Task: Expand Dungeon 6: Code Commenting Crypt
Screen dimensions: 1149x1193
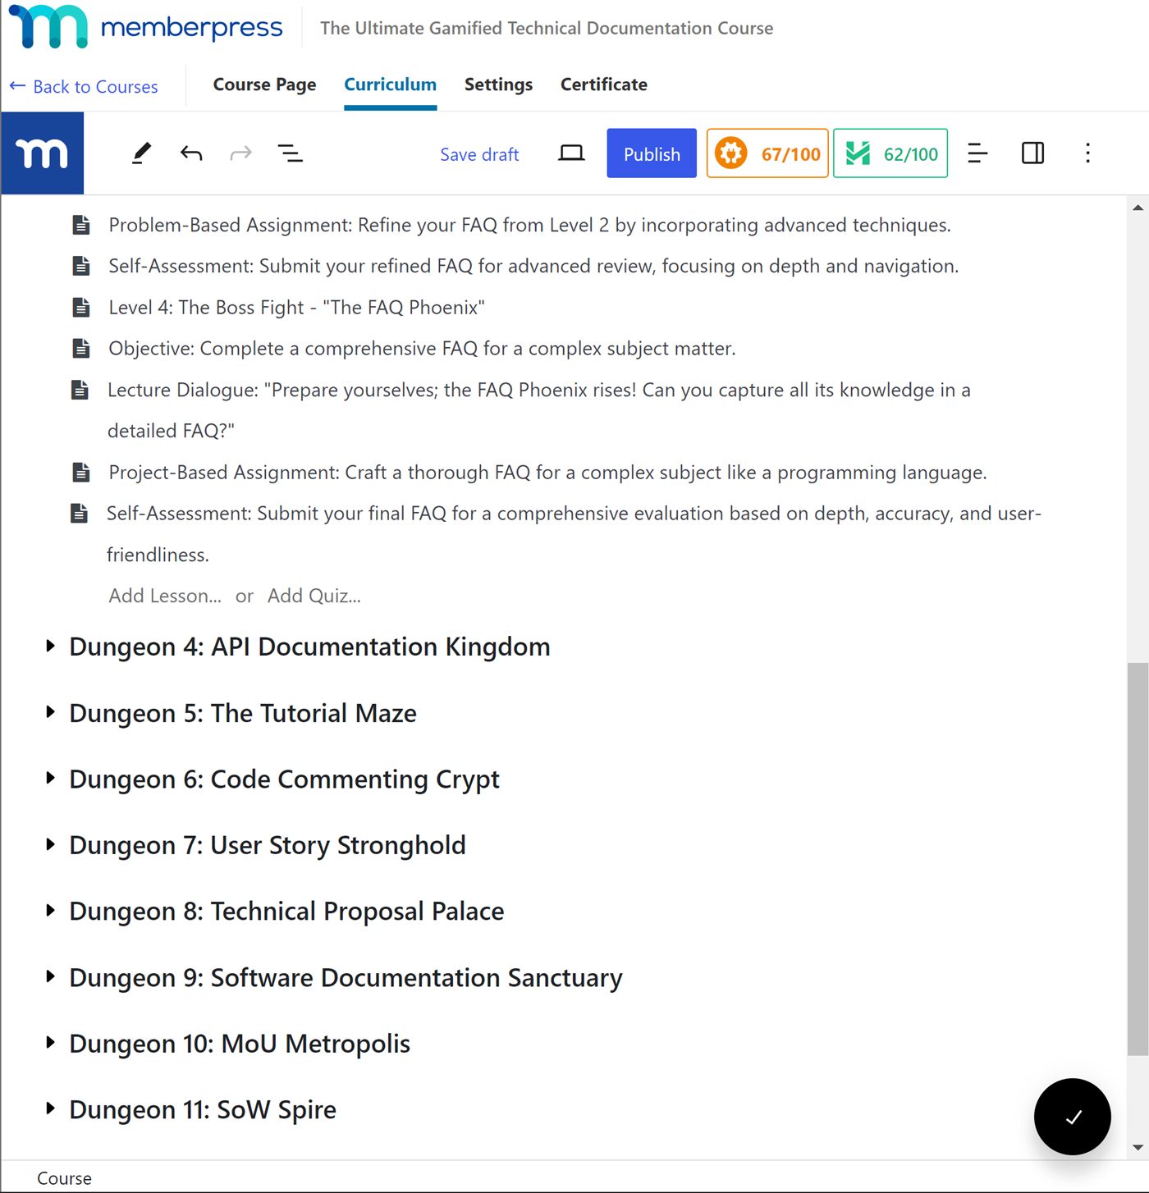Action: tap(50, 778)
